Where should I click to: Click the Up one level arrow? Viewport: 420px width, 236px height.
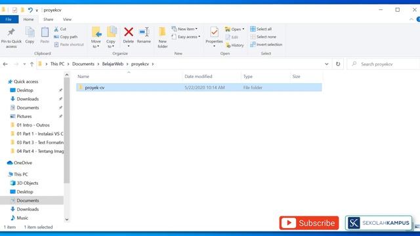click(x=32, y=64)
